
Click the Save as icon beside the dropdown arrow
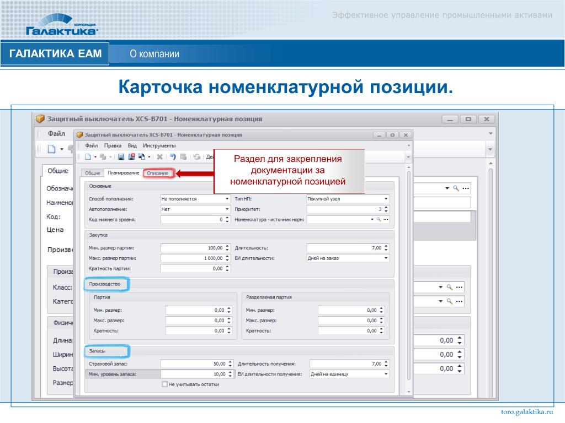point(142,157)
